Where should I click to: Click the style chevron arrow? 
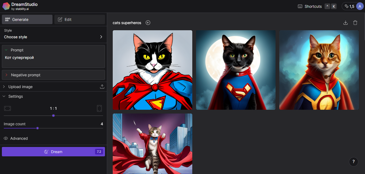tap(101, 37)
